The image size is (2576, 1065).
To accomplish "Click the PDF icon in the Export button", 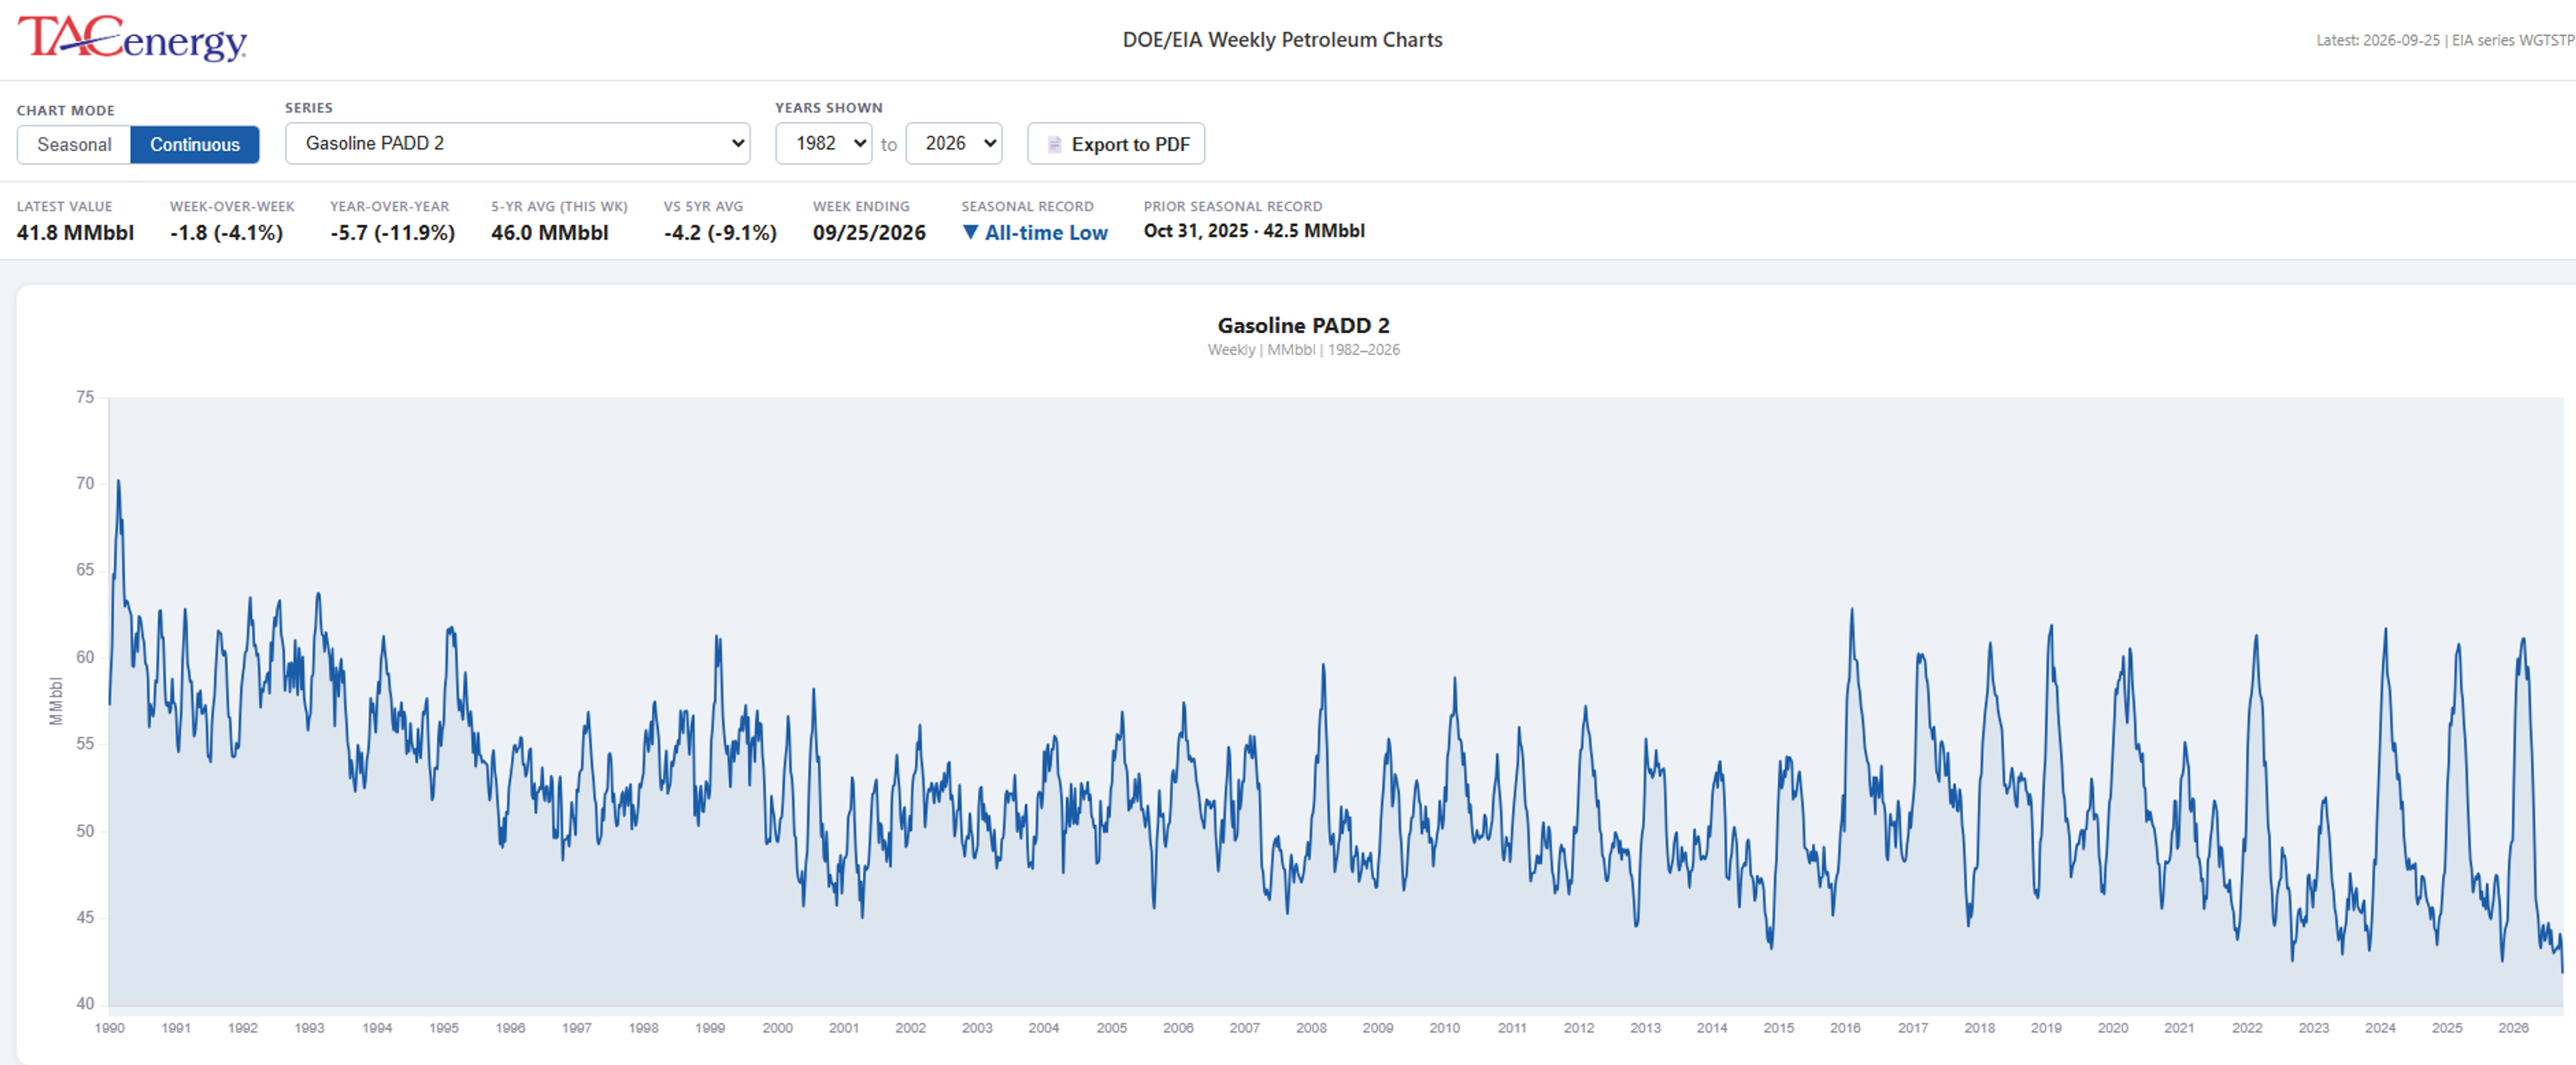I will (1054, 144).
